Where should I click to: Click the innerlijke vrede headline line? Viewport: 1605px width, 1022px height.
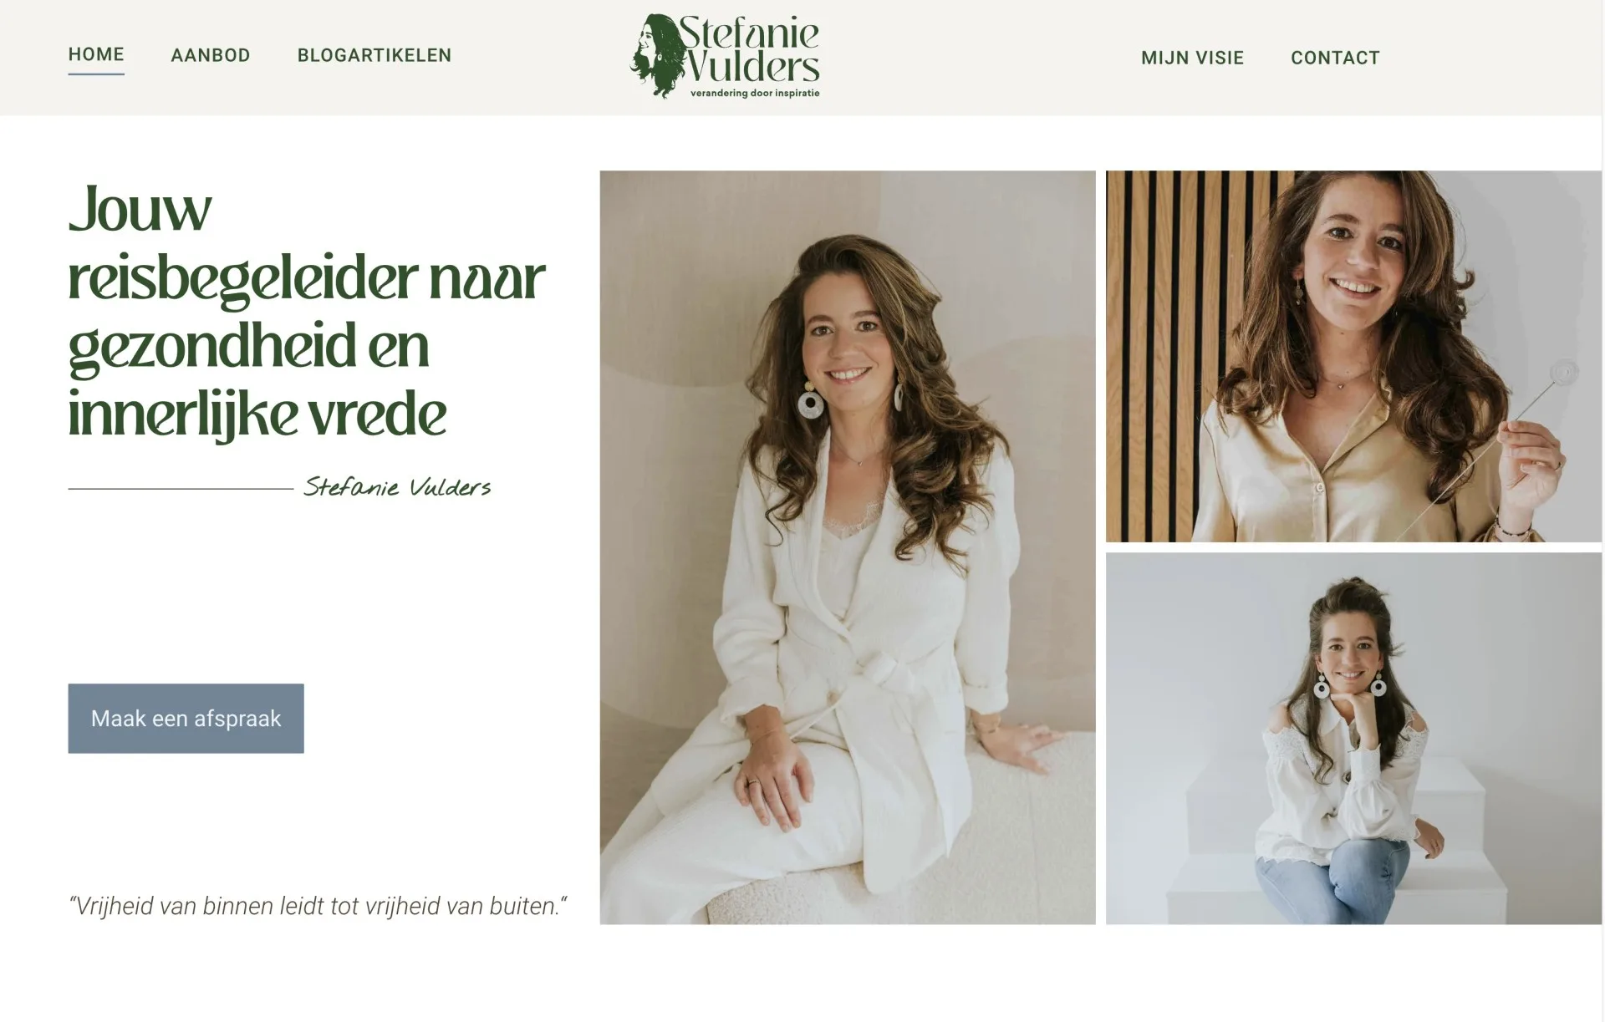257,415
